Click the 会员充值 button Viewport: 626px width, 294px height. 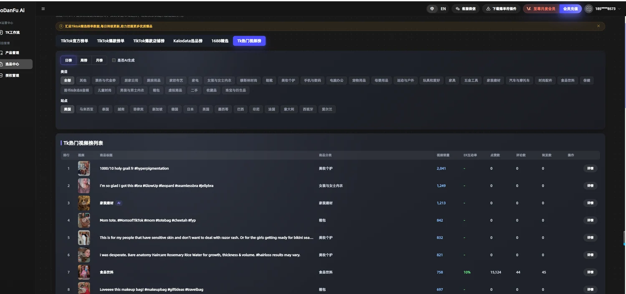click(x=570, y=9)
